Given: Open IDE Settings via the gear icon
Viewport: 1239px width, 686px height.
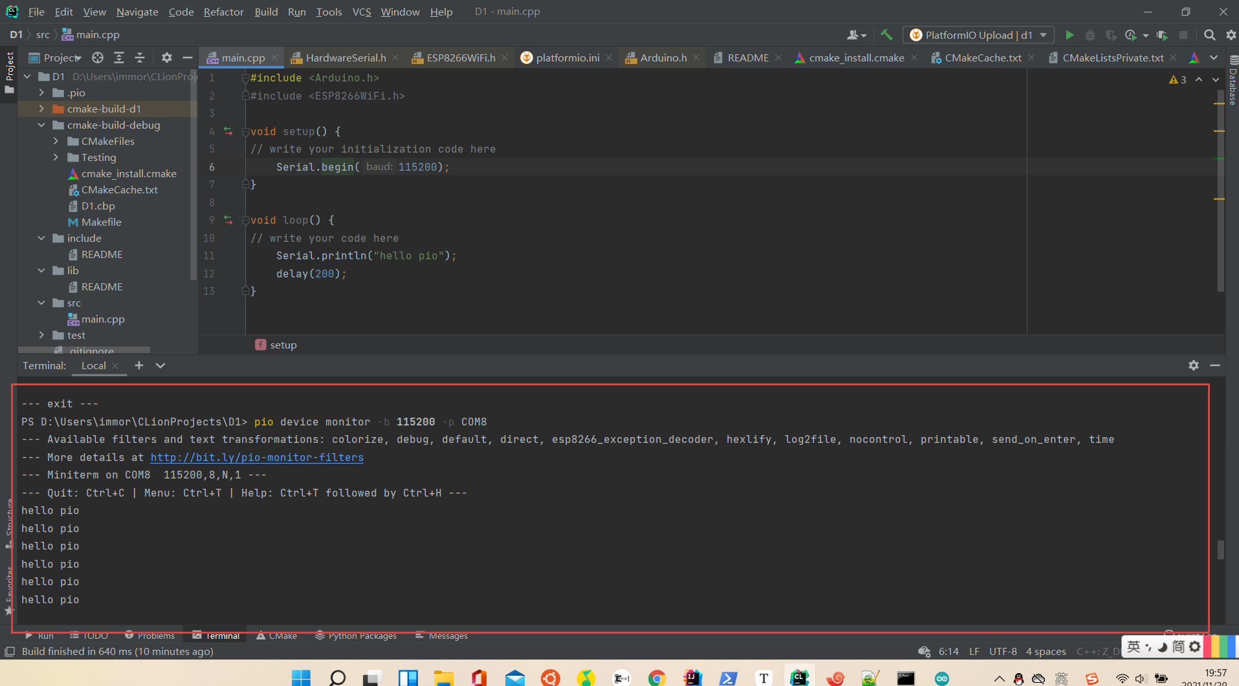Looking at the screenshot, I should coord(1231,35).
